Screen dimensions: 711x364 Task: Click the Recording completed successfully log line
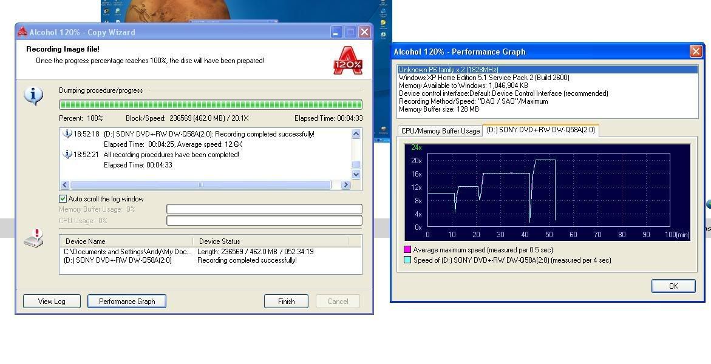click(209, 133)
